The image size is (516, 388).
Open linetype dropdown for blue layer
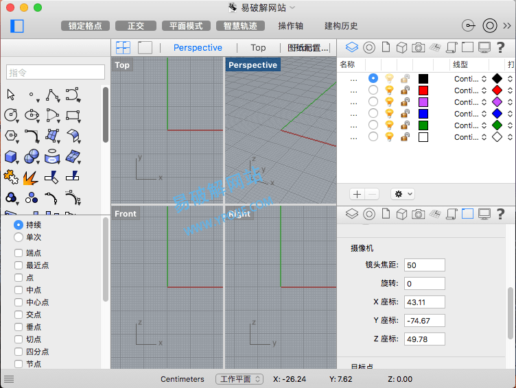pos(471,114)
